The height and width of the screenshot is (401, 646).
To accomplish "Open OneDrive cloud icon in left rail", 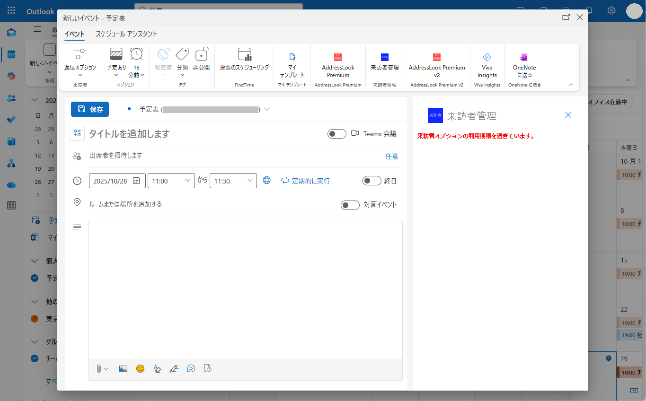I will (x=11, y=185).
